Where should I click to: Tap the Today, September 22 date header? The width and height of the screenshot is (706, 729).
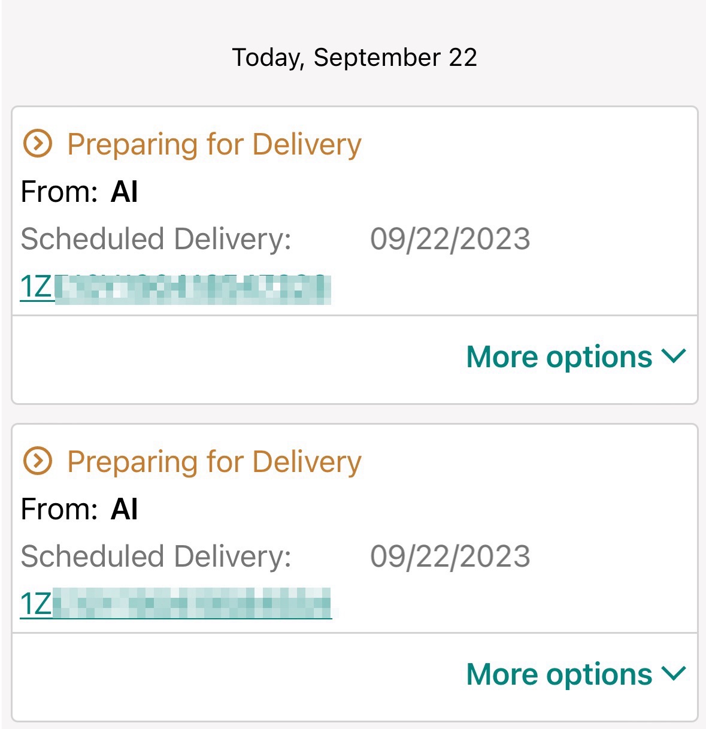354,58
